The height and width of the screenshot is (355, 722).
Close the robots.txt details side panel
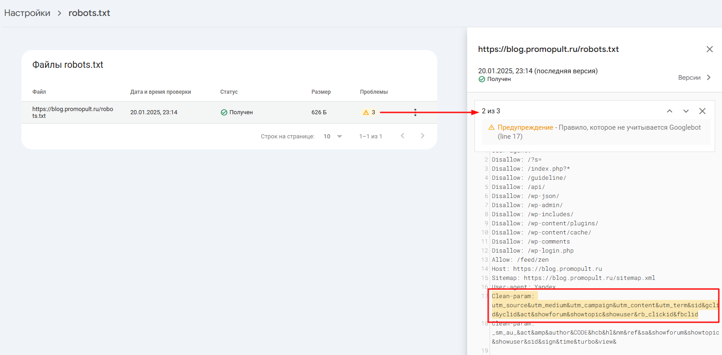tap(709, 49)
